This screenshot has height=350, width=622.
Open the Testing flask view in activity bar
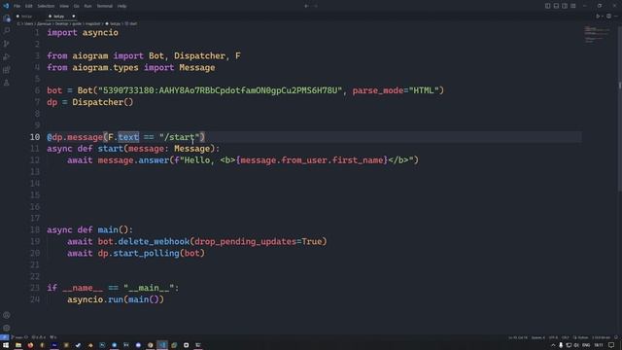click(x=7, y=83)
